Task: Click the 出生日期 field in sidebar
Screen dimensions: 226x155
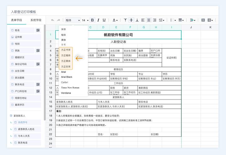Action: click(x=25, y=71)
